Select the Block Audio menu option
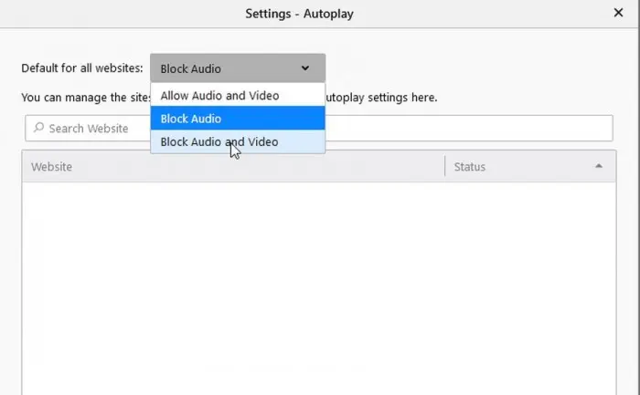640x395 pixels. point(238,118)
